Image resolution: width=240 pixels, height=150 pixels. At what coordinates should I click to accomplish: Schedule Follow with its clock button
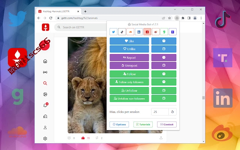click(164, 74)
